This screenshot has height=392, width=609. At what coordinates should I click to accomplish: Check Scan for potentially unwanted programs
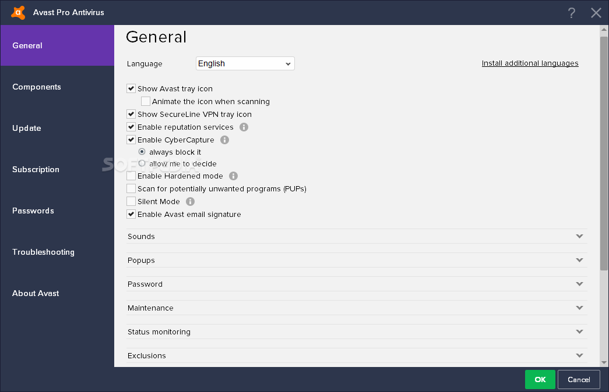click(131, 188)
